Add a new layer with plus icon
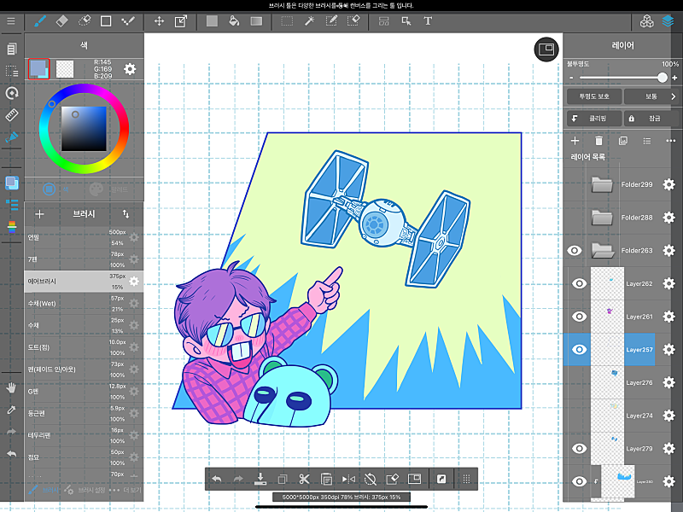 pos(575,140)
